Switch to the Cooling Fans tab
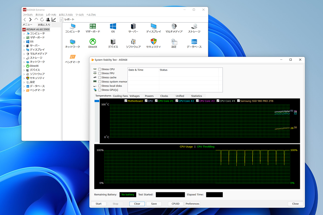This screenshot has width=323, height=215. 120,96
